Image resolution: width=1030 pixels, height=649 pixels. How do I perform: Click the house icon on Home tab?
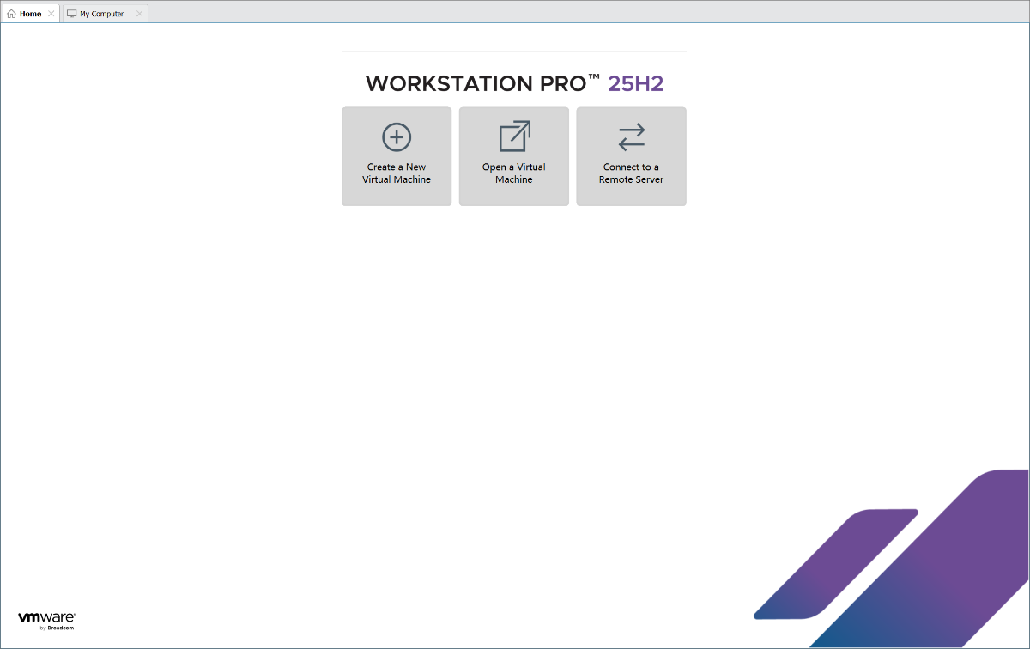11,14
